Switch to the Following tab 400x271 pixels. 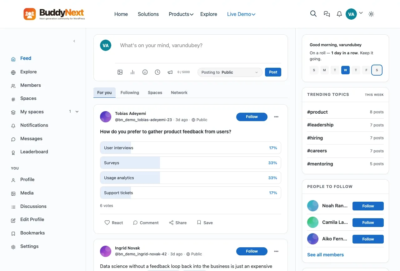pyautogui.click(x=130, y=93)
